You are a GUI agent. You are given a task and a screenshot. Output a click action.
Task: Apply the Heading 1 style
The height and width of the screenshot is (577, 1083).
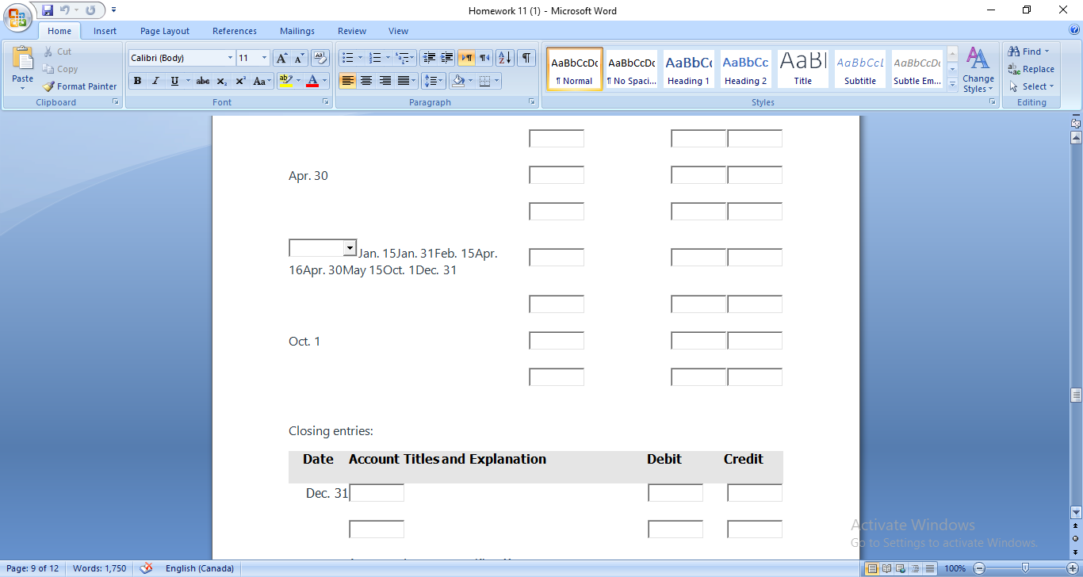[688, 69]
